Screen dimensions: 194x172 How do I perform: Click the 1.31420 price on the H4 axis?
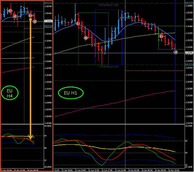48,55
